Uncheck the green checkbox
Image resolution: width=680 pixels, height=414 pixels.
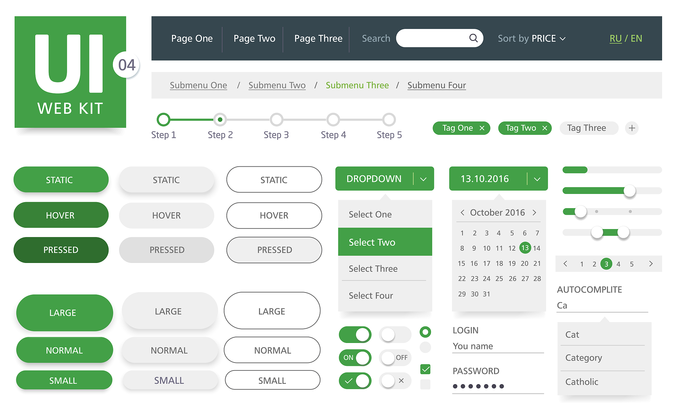pos(425,369)
